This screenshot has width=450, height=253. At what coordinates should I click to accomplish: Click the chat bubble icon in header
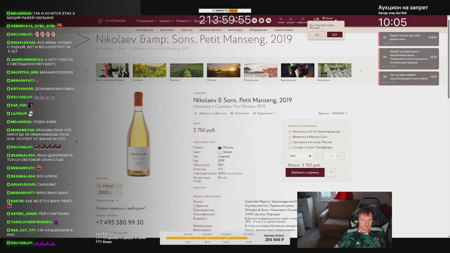coord(269,21)
